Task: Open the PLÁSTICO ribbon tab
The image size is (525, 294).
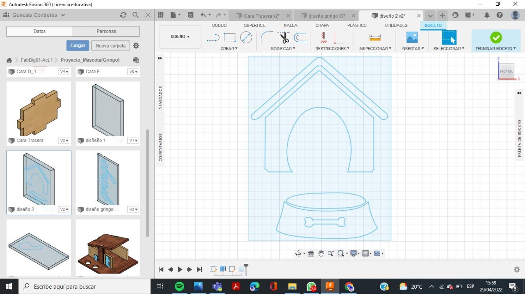Action: click(x=357, y=25)
